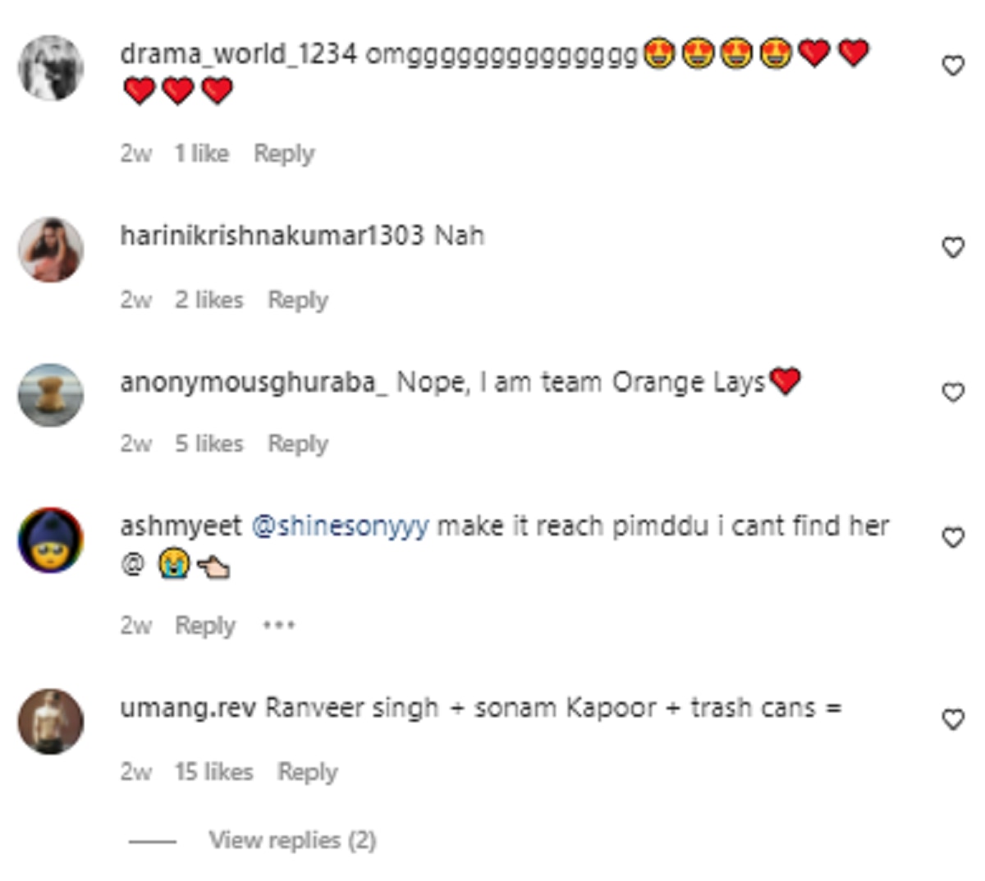Tap heart on anonymousghuraba_'s Orange Lays comment
The width and height of the screenshot is (985, 881).
952,392
